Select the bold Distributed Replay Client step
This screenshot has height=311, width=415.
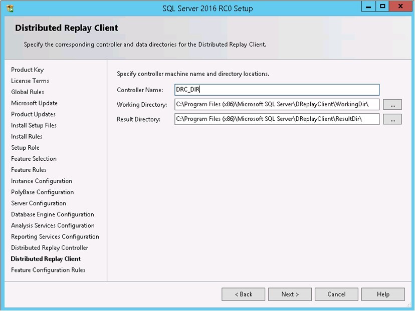tap(46, 258)
